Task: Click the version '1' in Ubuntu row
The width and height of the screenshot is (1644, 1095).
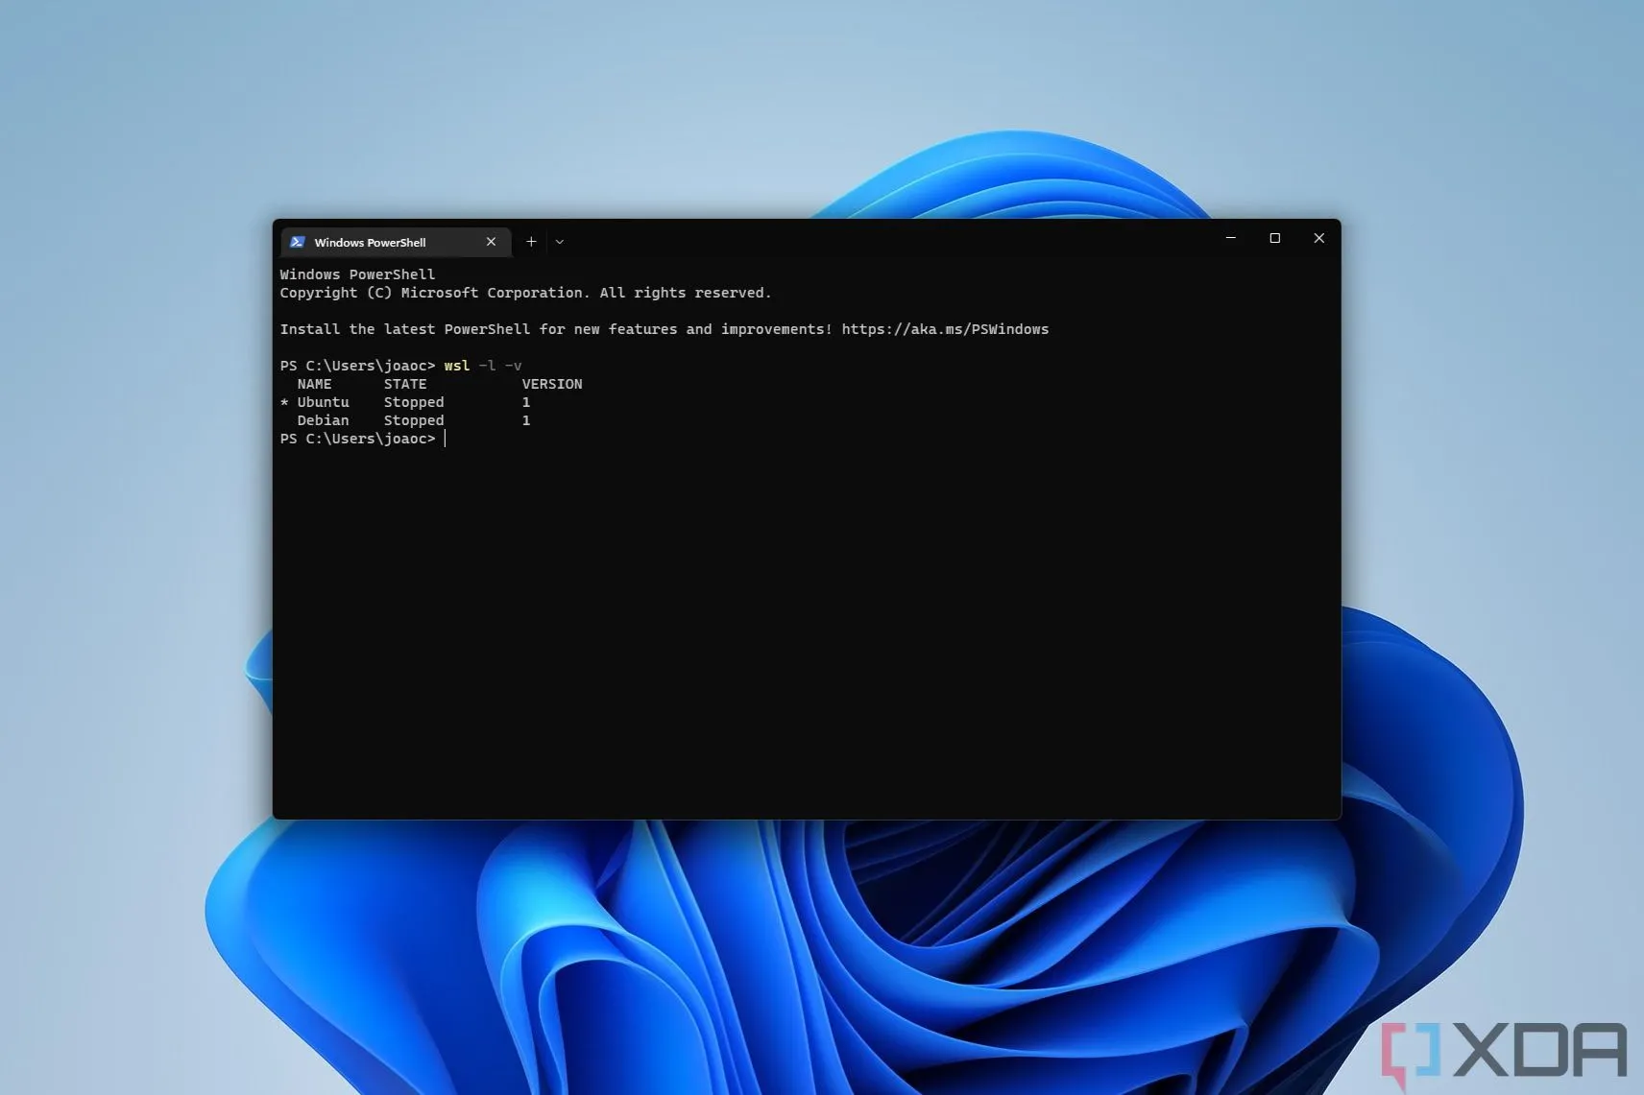Action: point(526,402)
